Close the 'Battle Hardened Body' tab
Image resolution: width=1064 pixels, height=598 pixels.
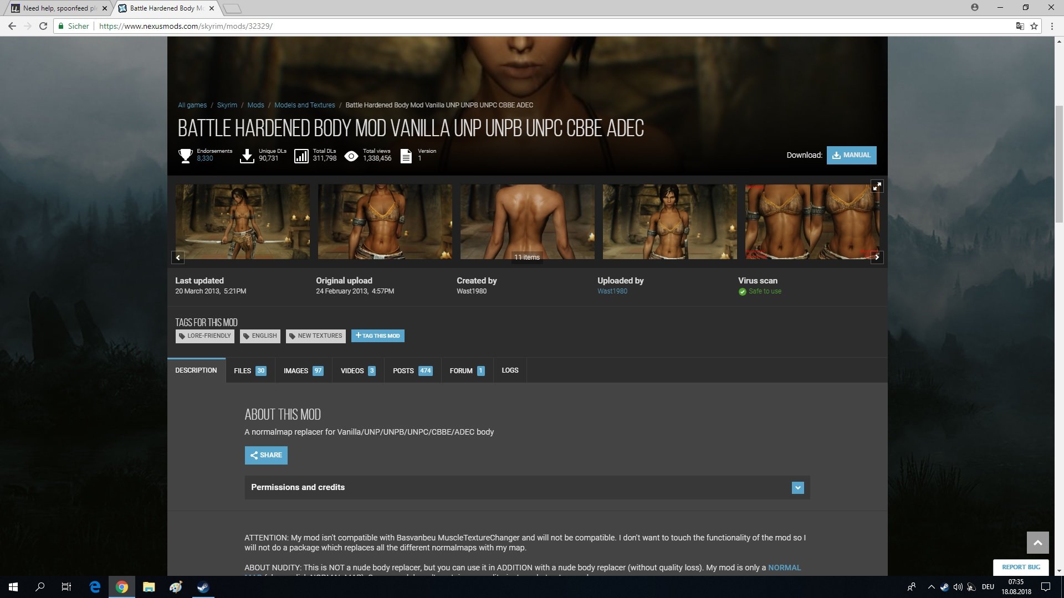click(212, 8)
